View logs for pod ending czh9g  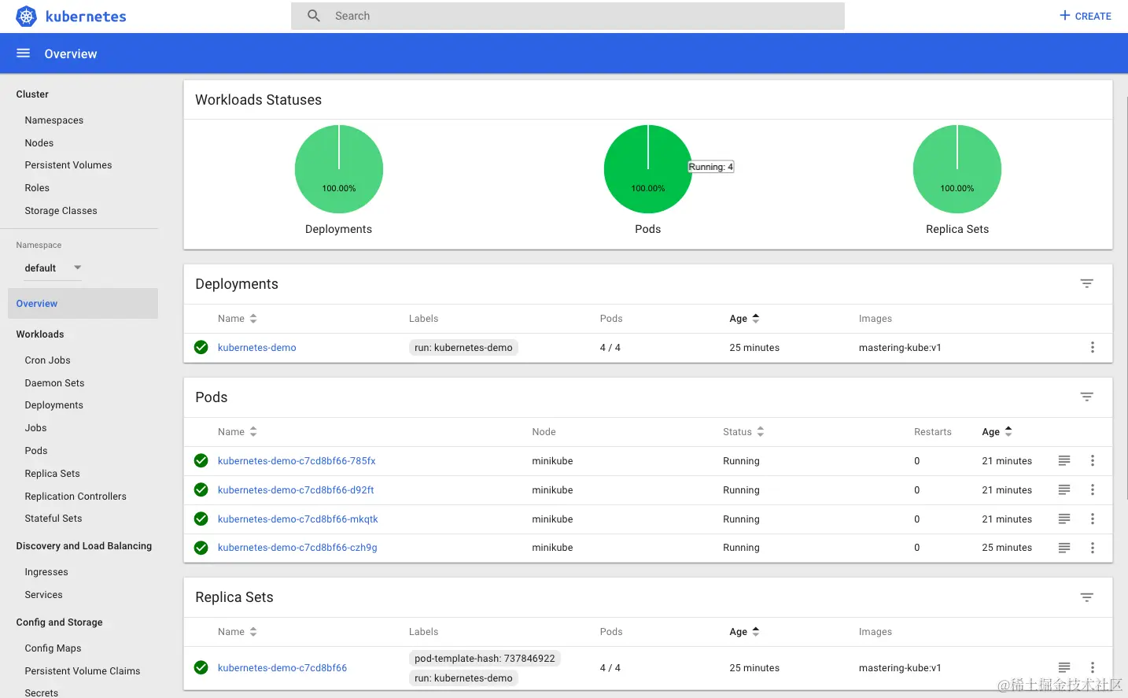pyautogui.click(x=1063, y=548)
